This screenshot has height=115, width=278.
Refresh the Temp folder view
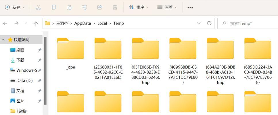point(209,23)
